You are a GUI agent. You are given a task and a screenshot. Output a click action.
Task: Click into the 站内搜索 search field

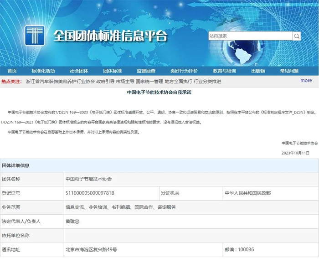(x=250, y=36)
